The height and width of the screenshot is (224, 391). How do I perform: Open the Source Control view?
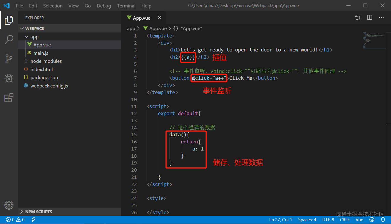tap(9, 59)
